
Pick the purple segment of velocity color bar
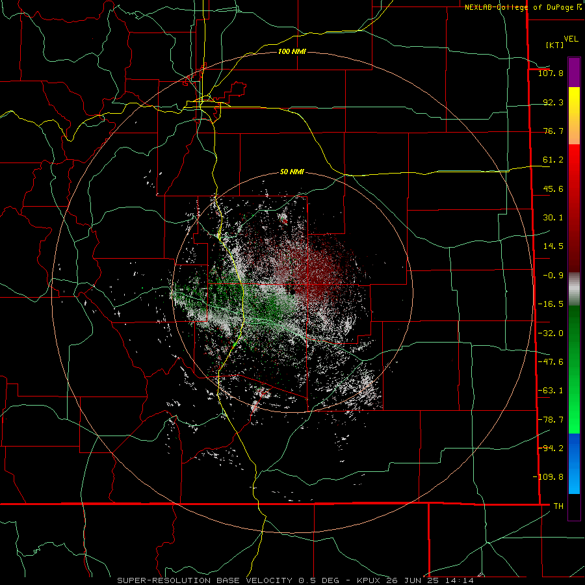574,72
